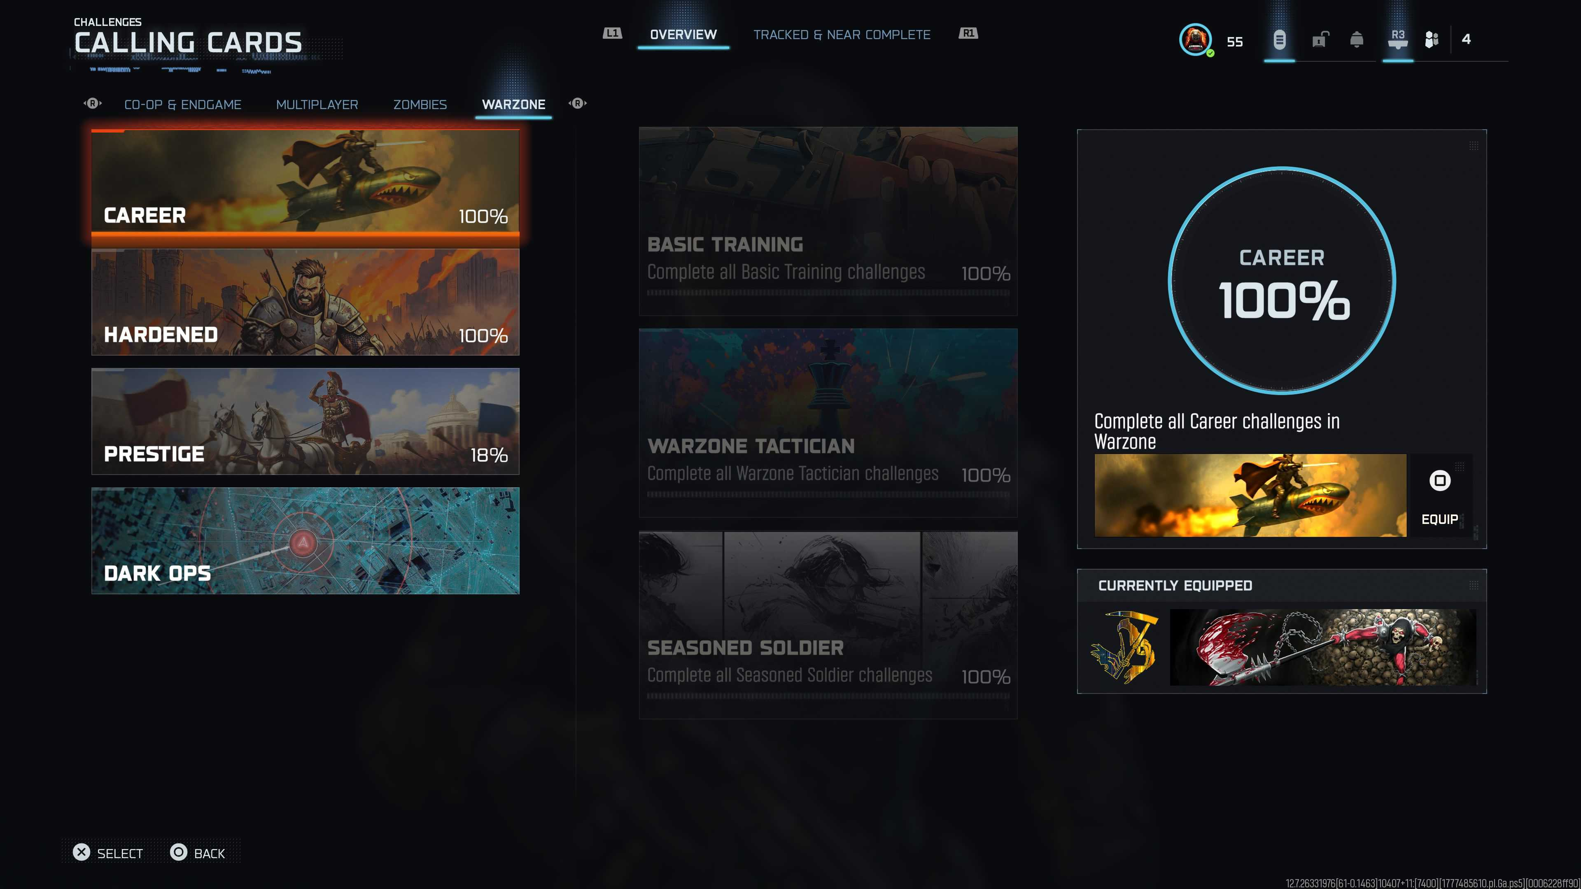The height and width of the screenshot is (889, 1581).
Task: Open the options menu pill icon
Action: 1279,40
